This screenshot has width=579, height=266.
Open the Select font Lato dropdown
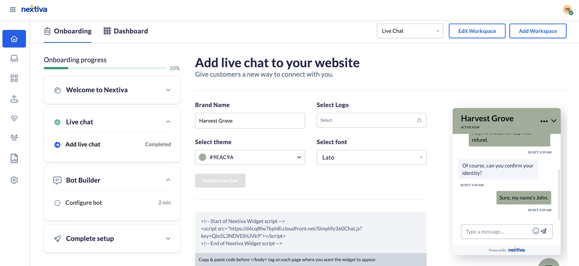tap(371, 157)
